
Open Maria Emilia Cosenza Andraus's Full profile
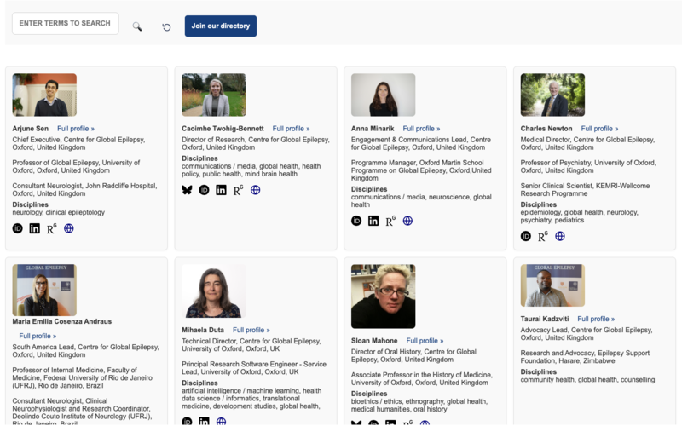pyautogui.click(x=38, y=336)
